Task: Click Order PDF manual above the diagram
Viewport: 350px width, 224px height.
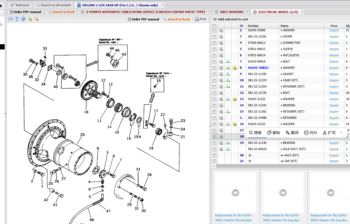Action: (x=143, y=19)
